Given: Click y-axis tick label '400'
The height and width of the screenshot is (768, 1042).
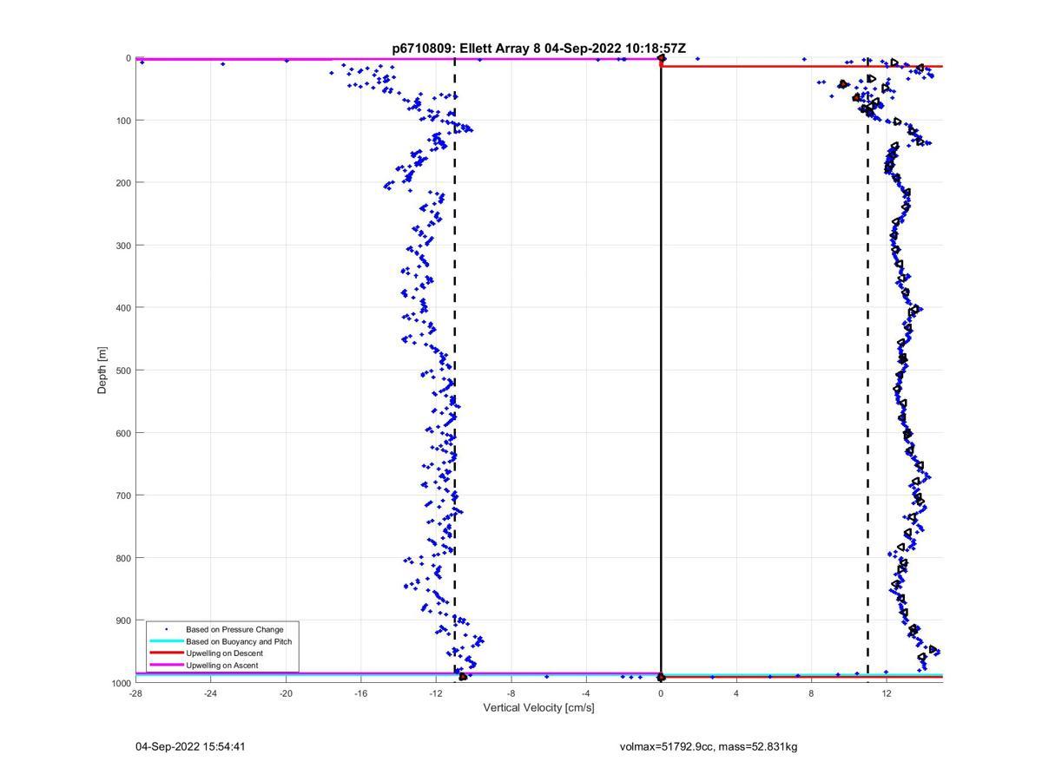Looking at the screenshot, I should (x=122, y=308).
